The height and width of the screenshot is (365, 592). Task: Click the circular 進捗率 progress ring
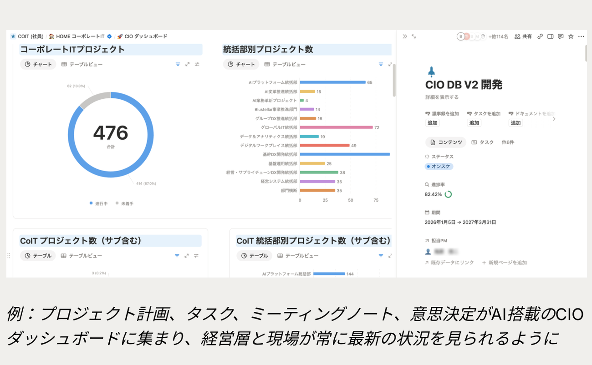448,194
